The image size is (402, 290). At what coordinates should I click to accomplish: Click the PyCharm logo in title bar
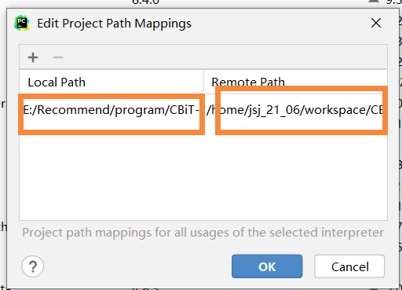22,23
